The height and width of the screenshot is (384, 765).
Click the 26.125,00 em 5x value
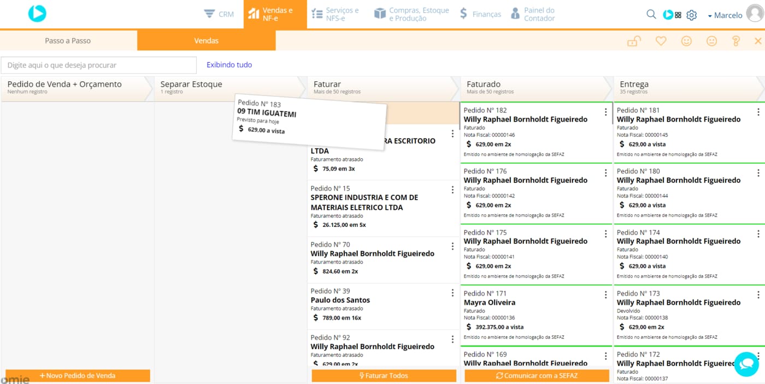click(x=344, y=225)
